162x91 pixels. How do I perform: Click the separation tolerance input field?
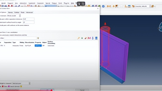[x=29, y=19]
